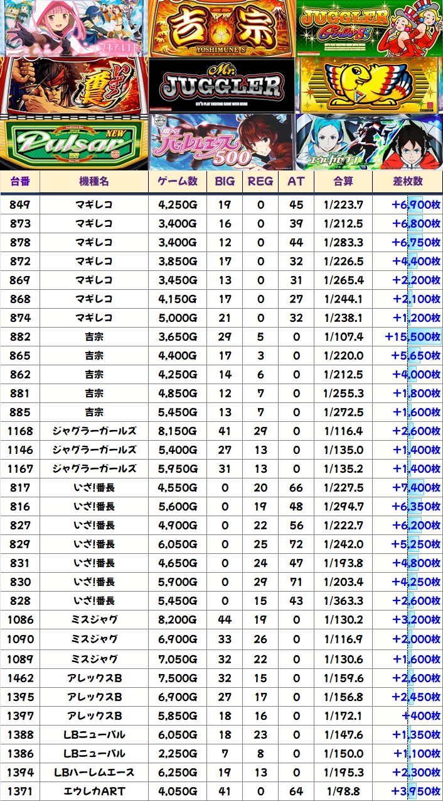Click the yellow bird Alex banner
The height and width of the screenshot is (801, 443).
pos(369,85)
